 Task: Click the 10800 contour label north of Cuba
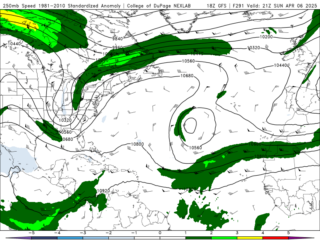tap(137, 144)
